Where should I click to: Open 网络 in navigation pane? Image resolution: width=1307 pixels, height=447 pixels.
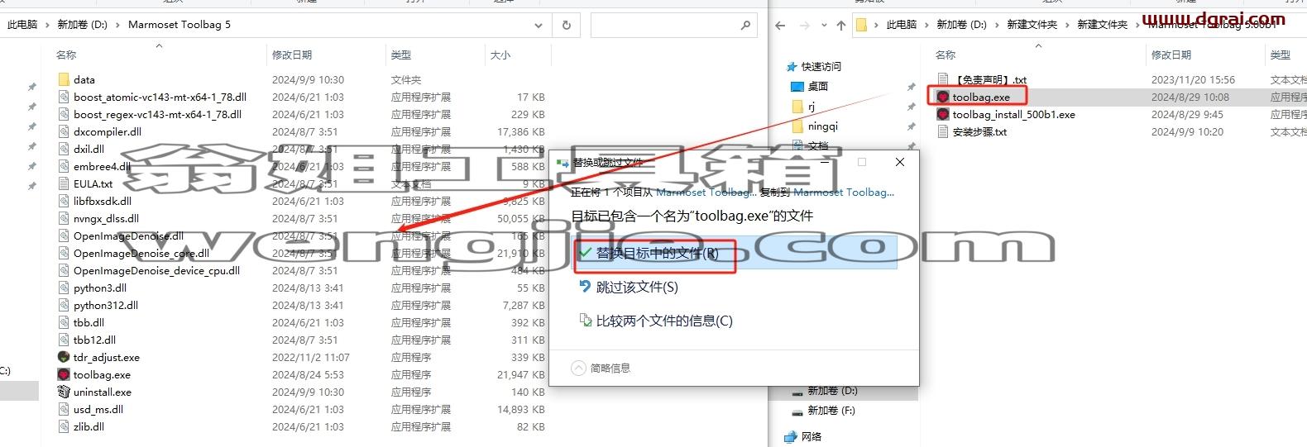(811, 436)
